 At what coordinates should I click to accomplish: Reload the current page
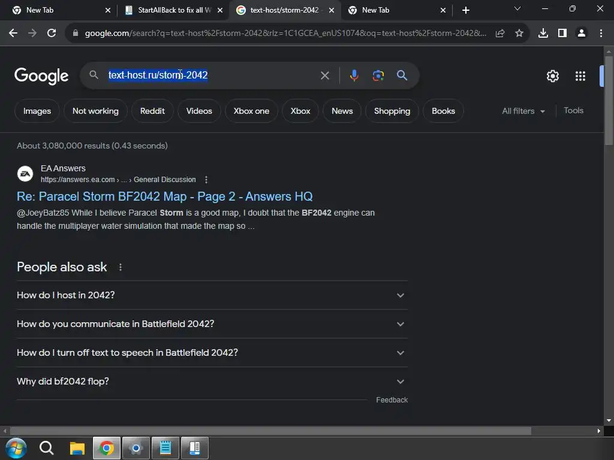pos(52,34)
